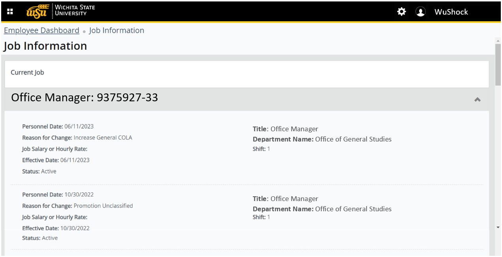Open the WuShock account menu
This screenshot has height=257, width=502.
click(451, 12)
